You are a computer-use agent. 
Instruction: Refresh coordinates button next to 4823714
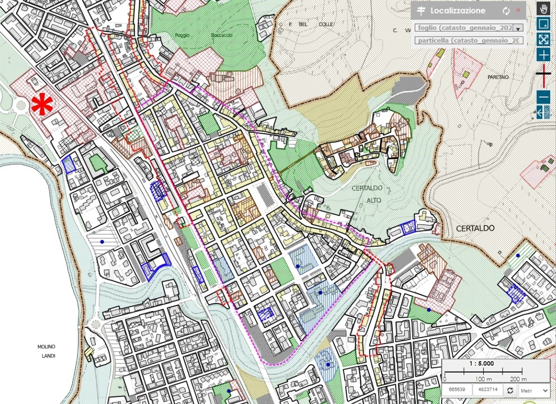pos(509,390)
